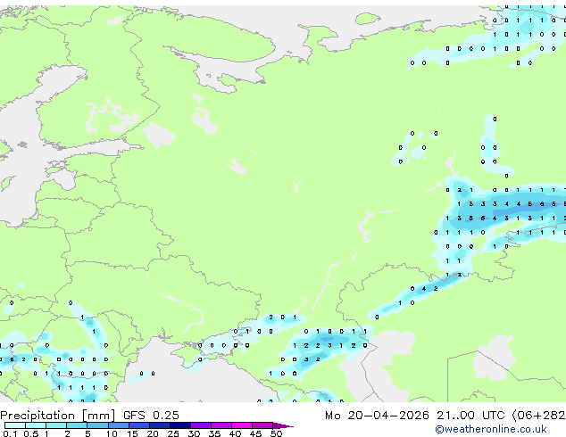Click the legend scale label 45
566x437 pixels.
[255, 433]
